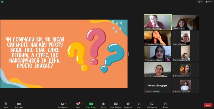Click the red Leave button
The image size is (214, 109).
[208, 105]
